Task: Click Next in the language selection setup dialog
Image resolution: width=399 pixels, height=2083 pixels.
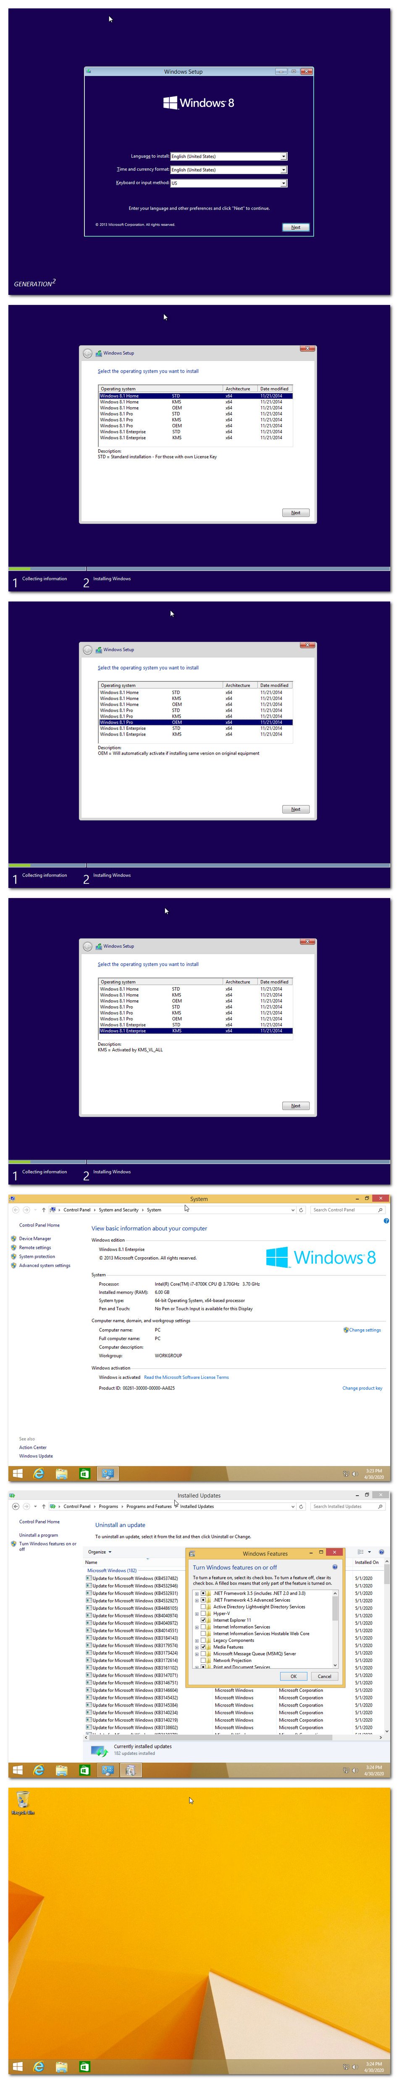Action: coord(296,227)
